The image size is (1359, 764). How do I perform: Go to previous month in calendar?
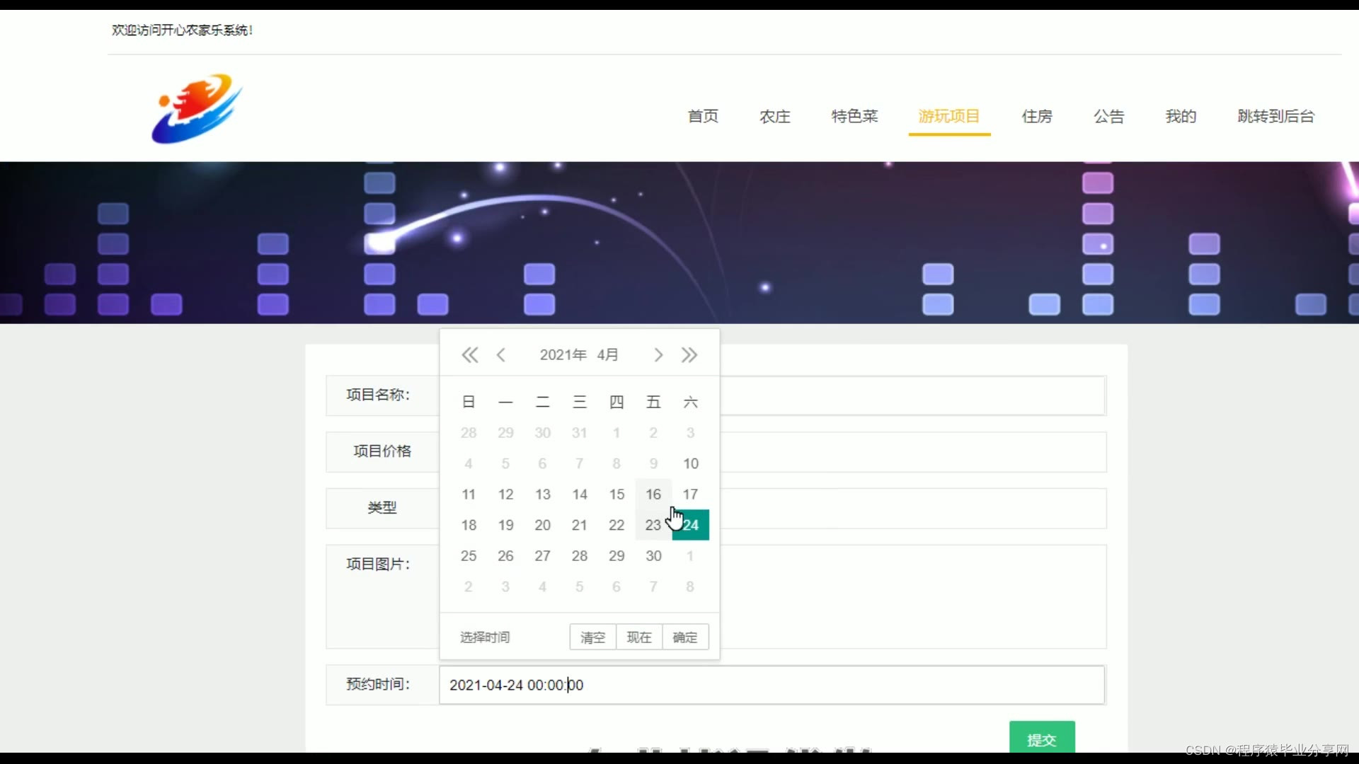[x=501, y=355]
